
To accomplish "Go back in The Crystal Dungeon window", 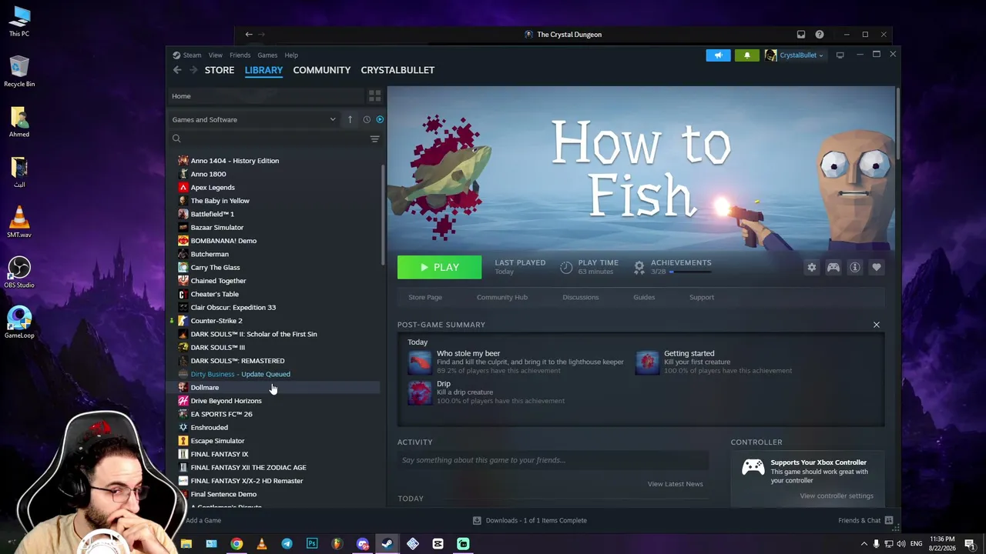I will [249, 35].
